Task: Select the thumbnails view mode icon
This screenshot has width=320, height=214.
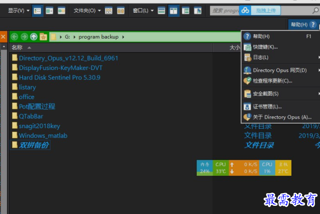Action: point(62,10)
